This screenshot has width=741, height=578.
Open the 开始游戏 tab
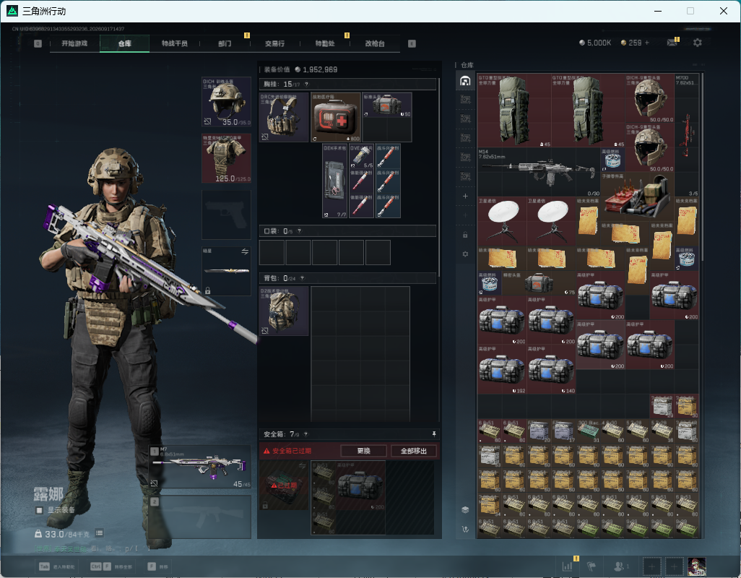(74, 43)
